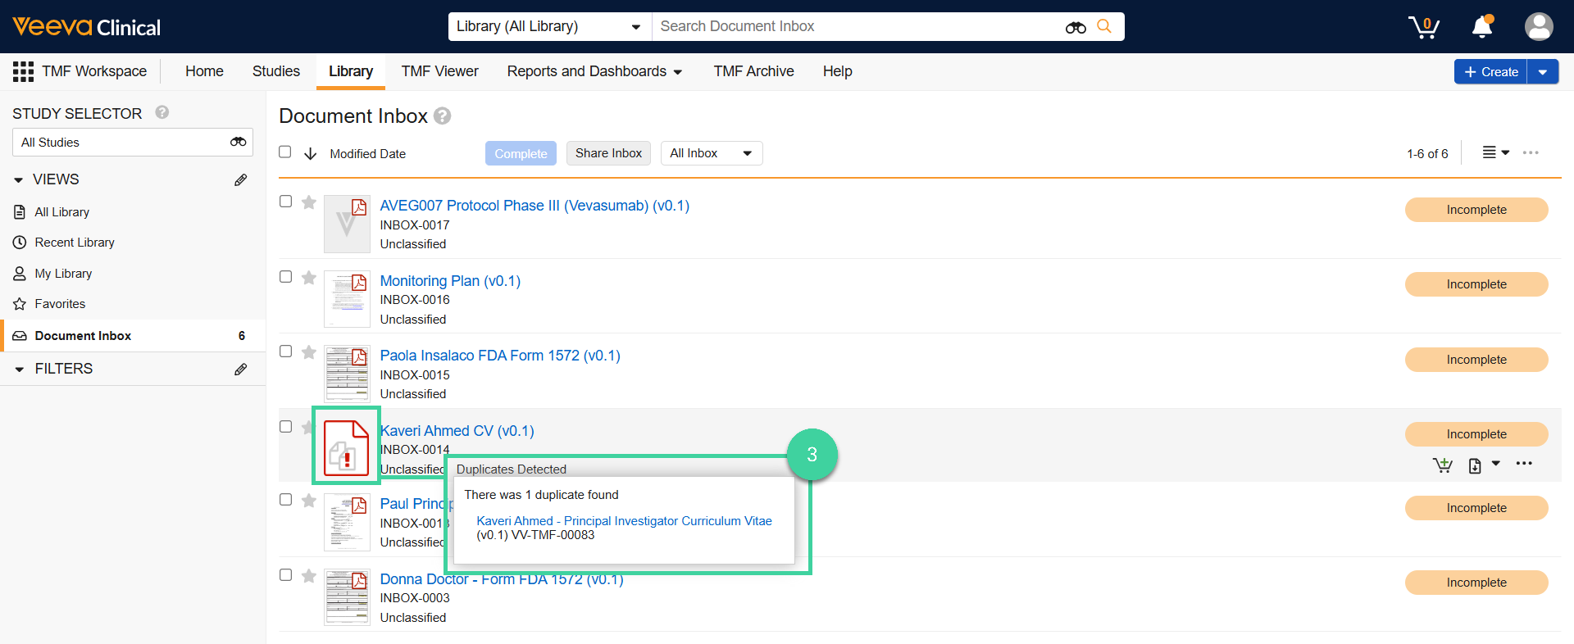This screenshot has width=1574, height=644.
Task: Open the Help tab
Action: [x=837, y=71]
